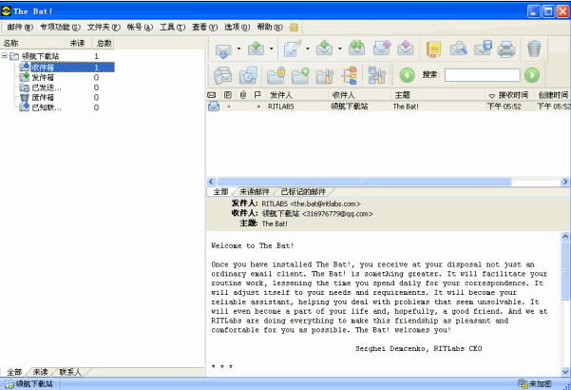Click the orange icon after the 帮助 menu

click(294, 28)
